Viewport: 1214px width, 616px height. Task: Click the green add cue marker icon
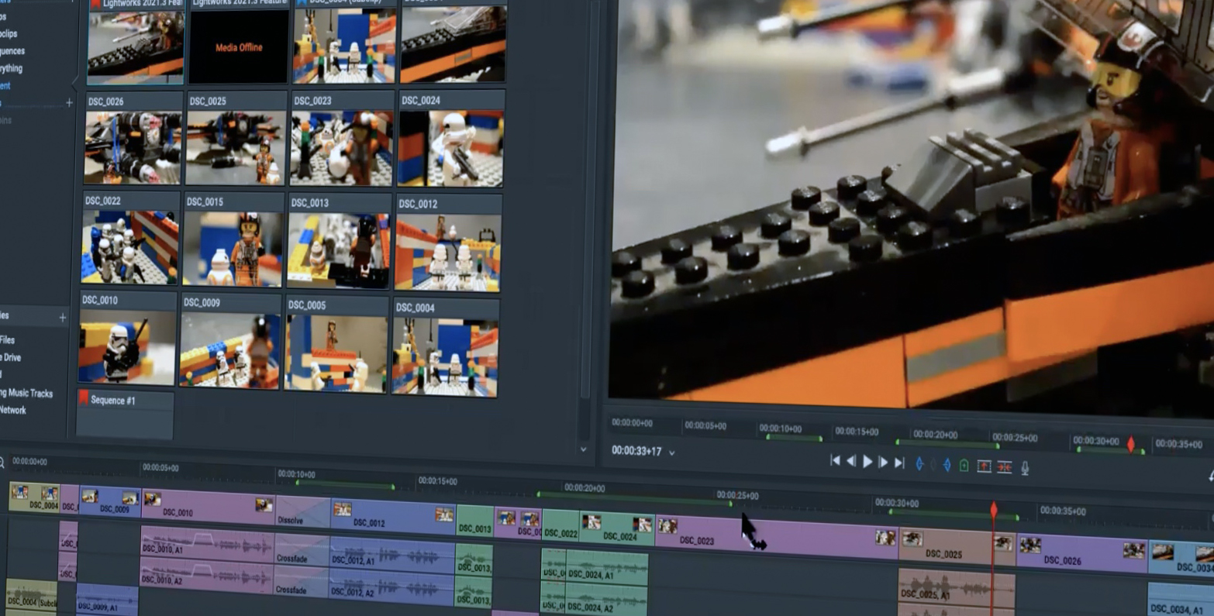click(964, 466)
